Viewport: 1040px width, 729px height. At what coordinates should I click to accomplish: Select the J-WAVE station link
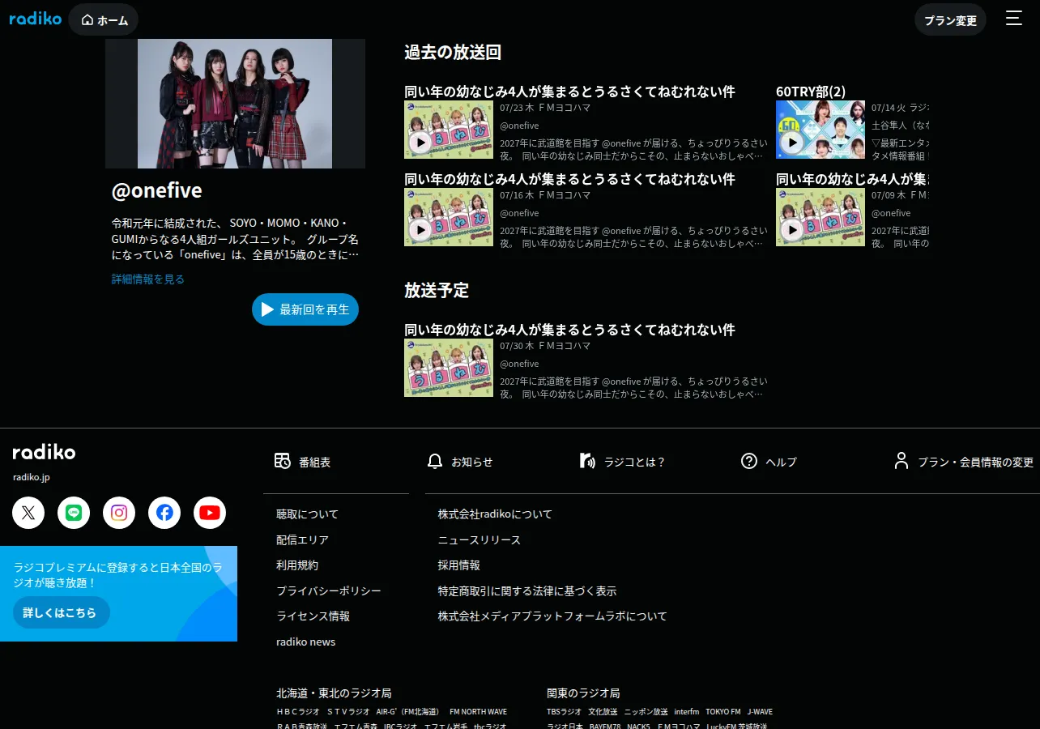tap(760, 712)
